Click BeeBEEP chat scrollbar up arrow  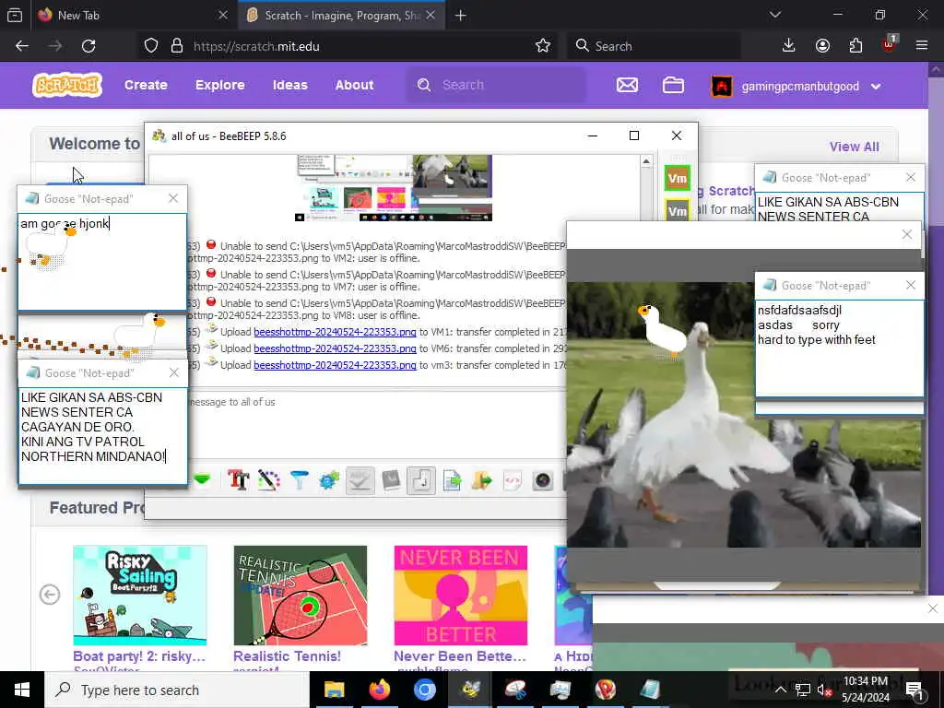646,161
